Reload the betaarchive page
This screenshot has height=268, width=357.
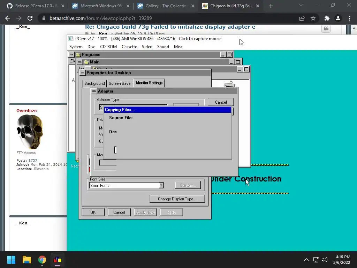(x=30, y=18)
